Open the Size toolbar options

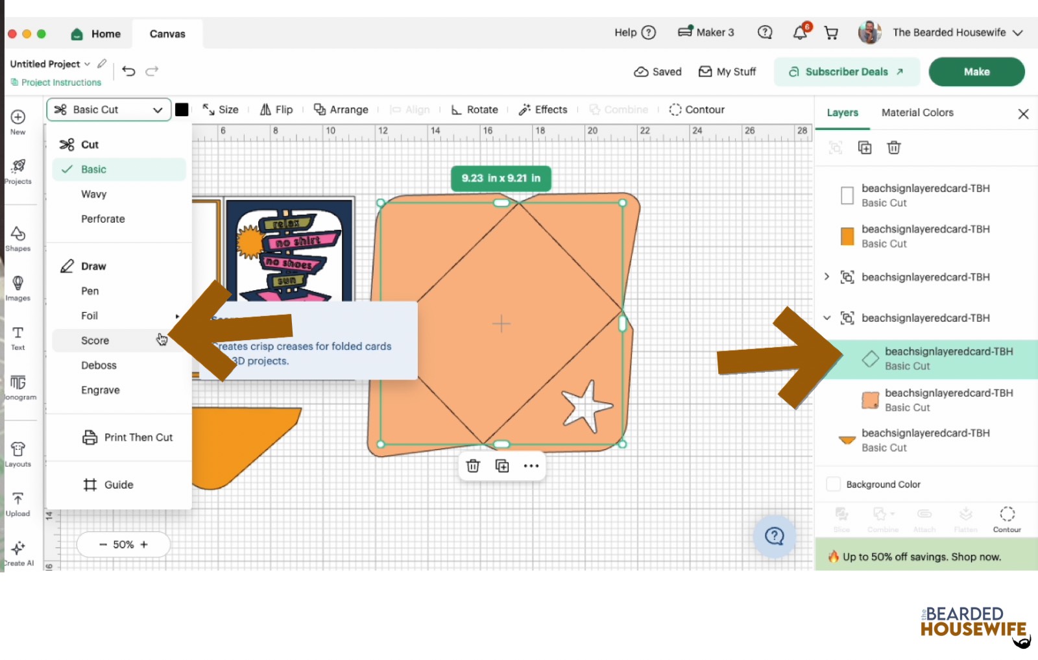point(221,110)
